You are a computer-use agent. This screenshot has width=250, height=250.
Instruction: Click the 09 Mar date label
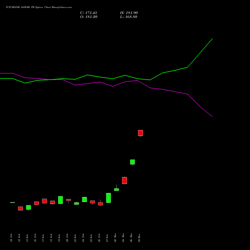[139, 237]
